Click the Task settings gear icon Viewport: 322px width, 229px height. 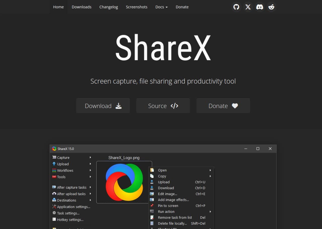pyautogui.click(x=54, y=213)
